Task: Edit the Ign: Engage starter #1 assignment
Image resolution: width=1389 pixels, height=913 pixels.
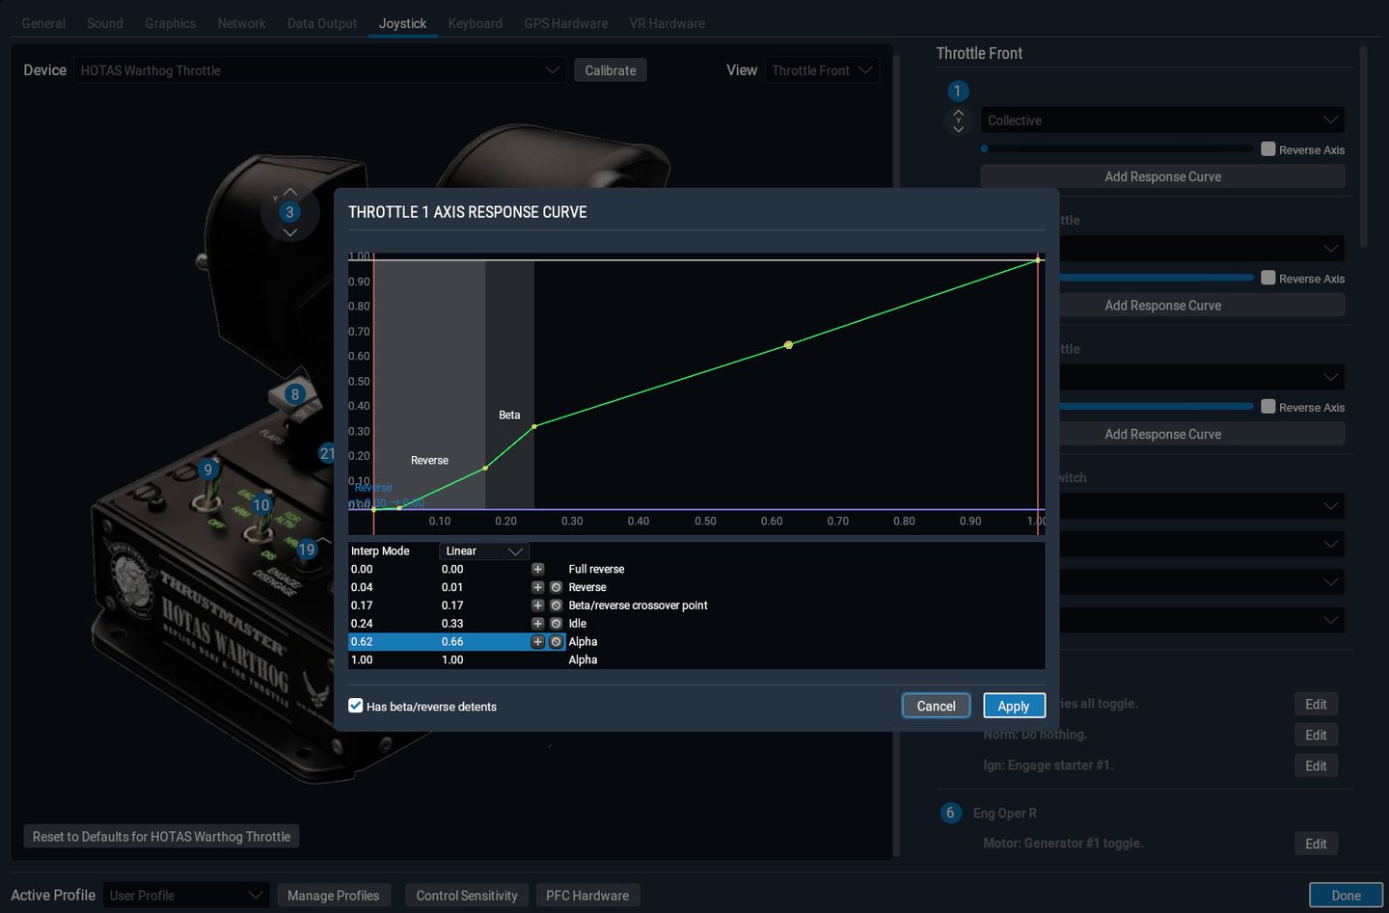Action: 1316,765
